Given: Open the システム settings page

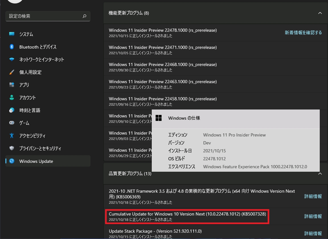Looking at the screenshot, I should tap(48, 34).
